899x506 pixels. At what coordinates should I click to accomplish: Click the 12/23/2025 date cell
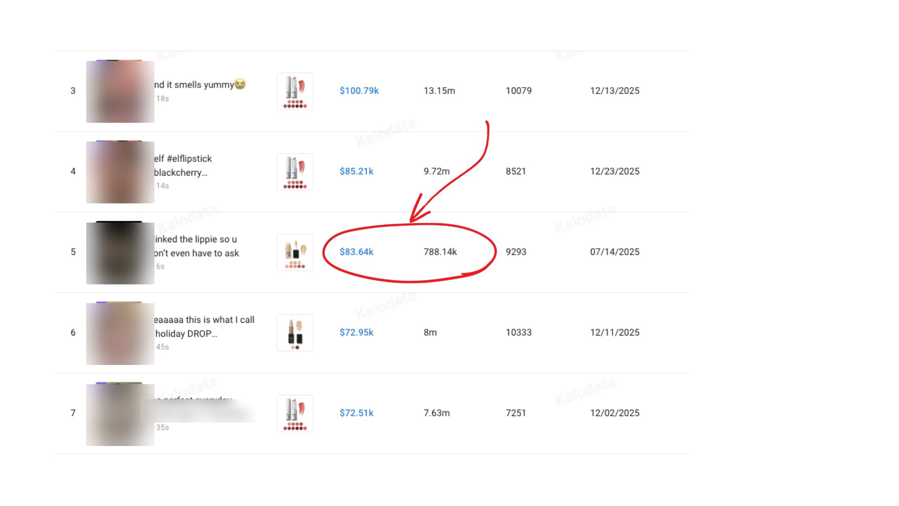(615, 171)
